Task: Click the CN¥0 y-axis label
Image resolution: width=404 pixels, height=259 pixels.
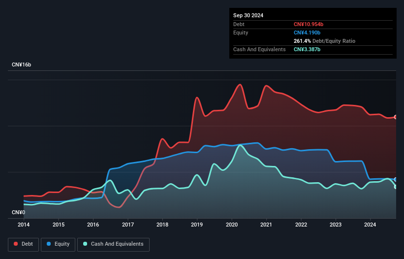Action: [x=18, y=212]
